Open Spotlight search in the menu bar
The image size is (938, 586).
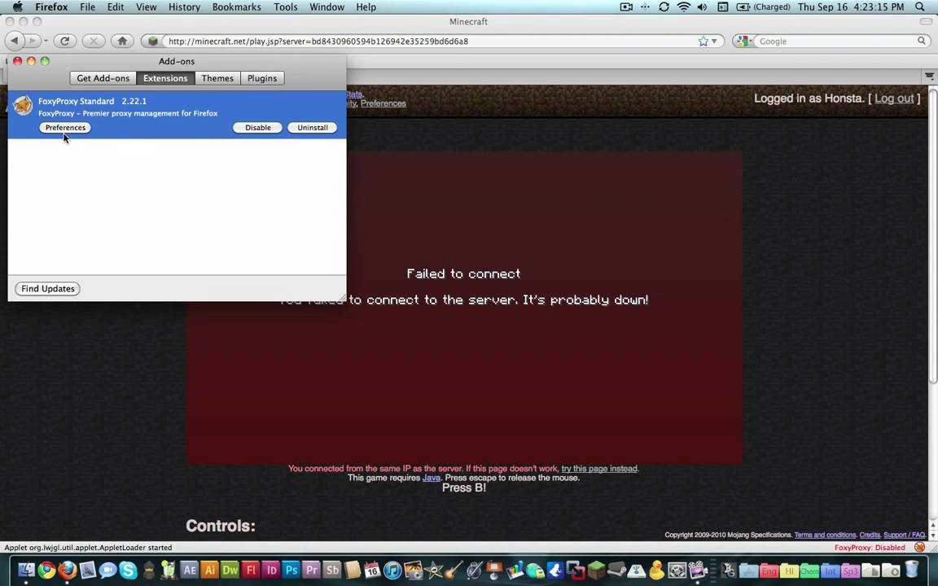920,7
